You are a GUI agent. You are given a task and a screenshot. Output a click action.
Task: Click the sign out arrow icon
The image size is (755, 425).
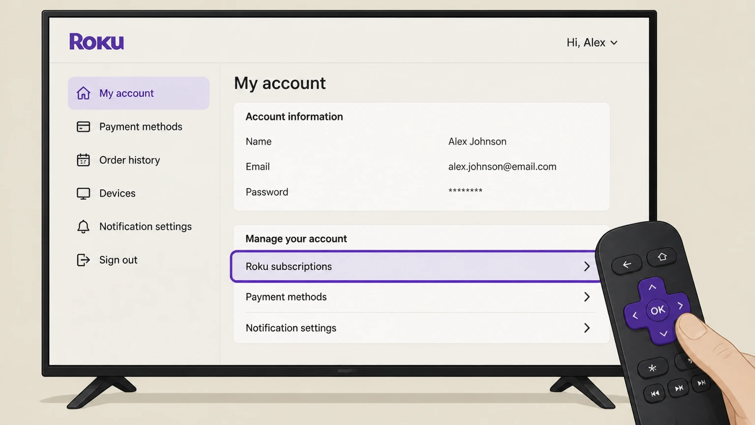coord(83,260)
